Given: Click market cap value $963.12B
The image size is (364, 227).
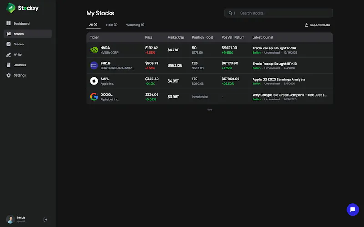Looking at the screenshot, I should 175,65.
